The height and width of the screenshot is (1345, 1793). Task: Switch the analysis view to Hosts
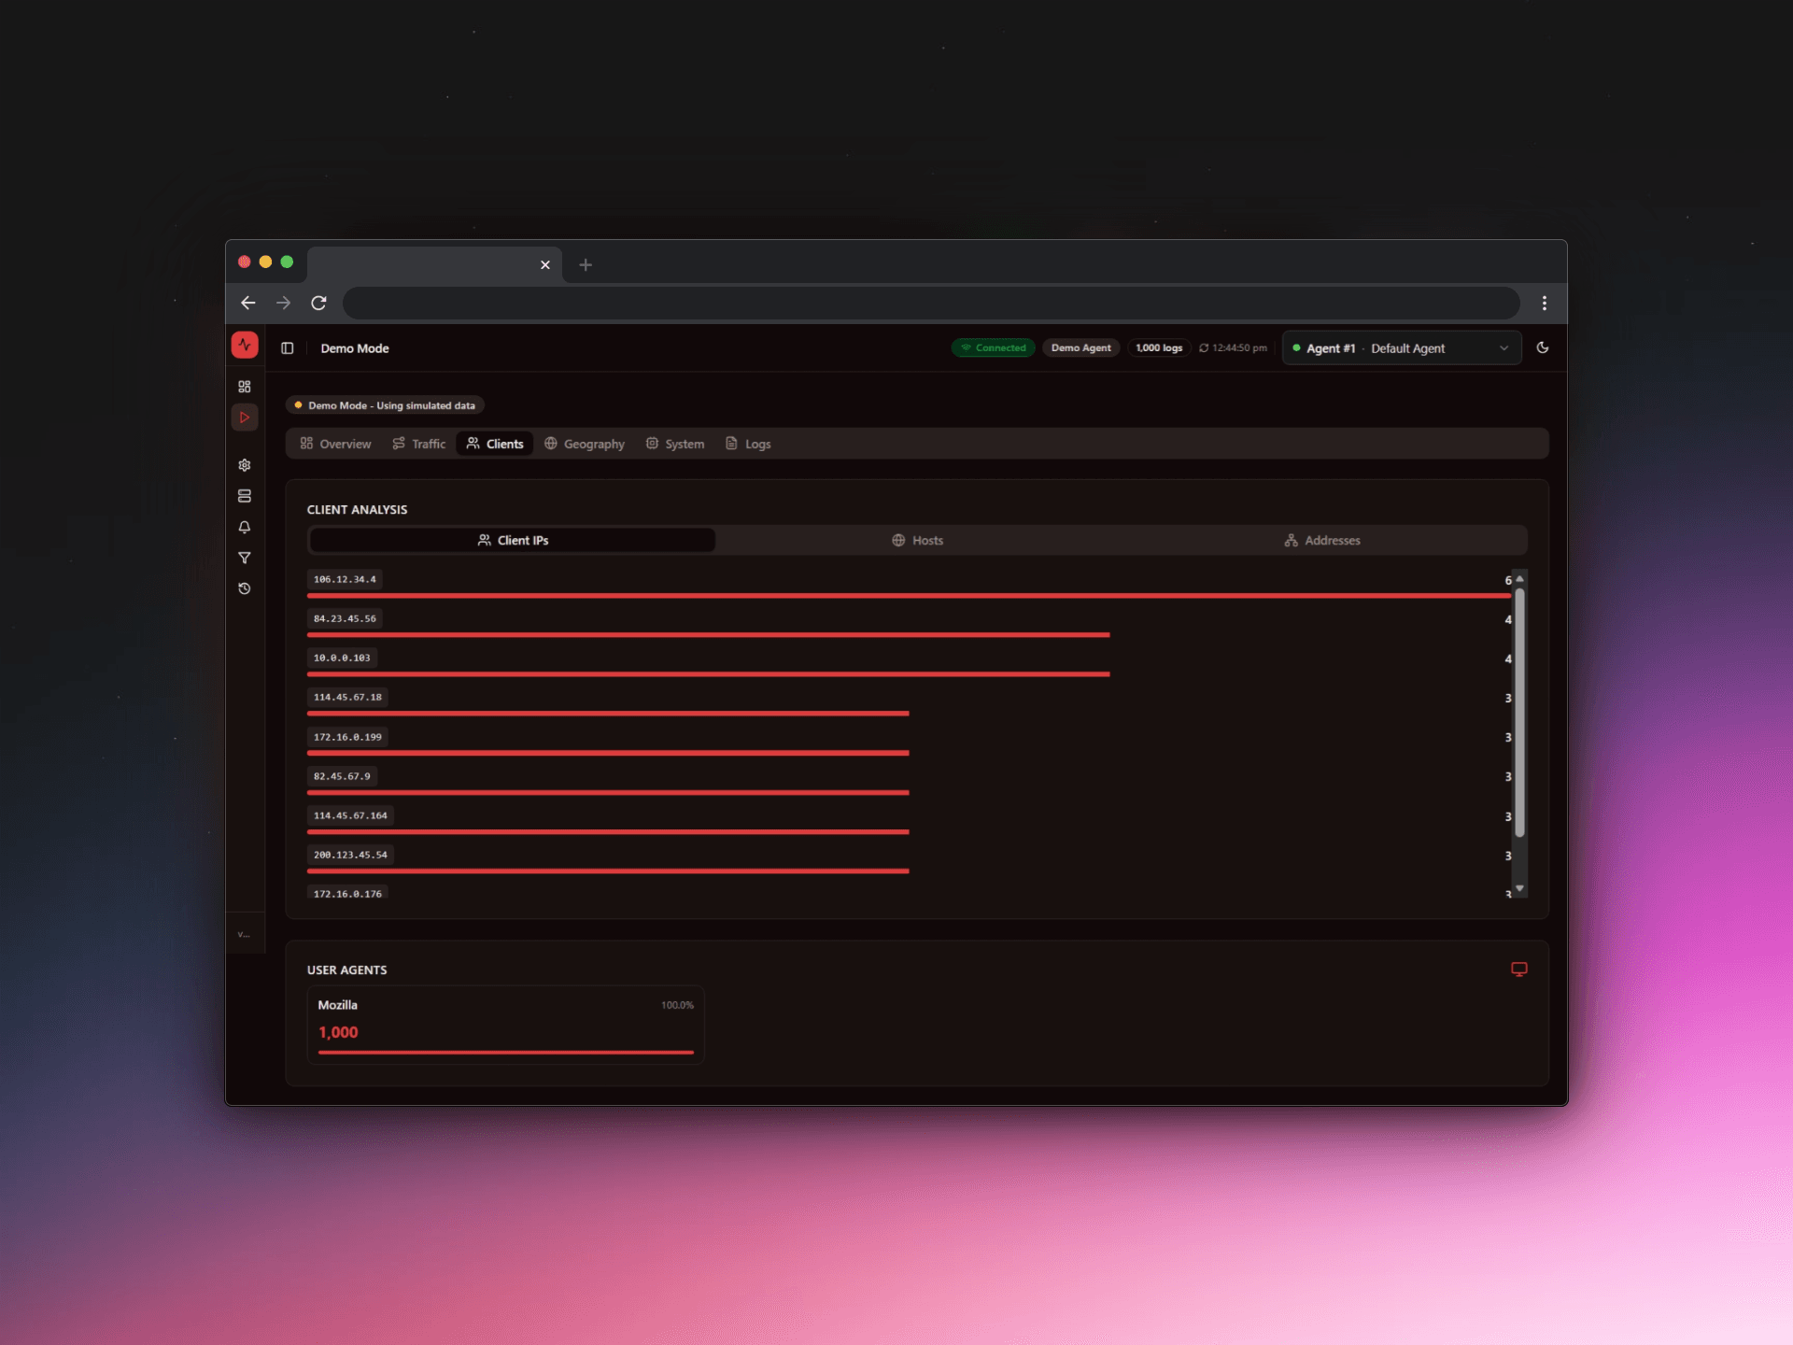coord(918,540)
